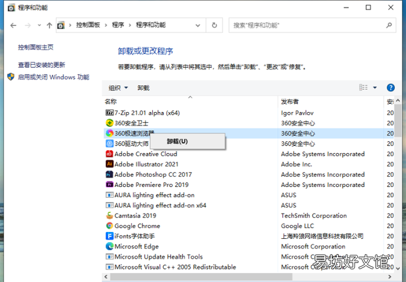Open the blue help question mark
The width and height of the screenshot is (406, 282).
click(x=391, y=87)
